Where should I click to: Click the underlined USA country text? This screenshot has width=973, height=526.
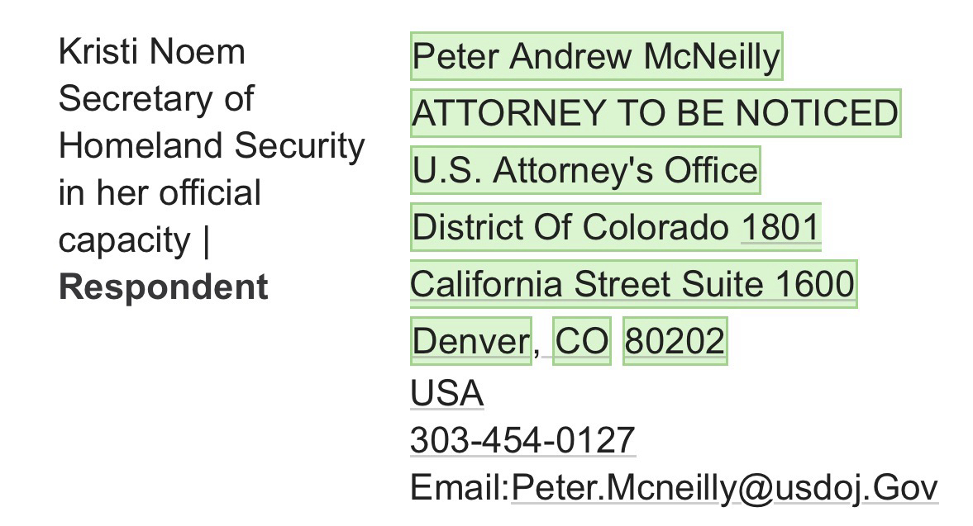(446, 393)
